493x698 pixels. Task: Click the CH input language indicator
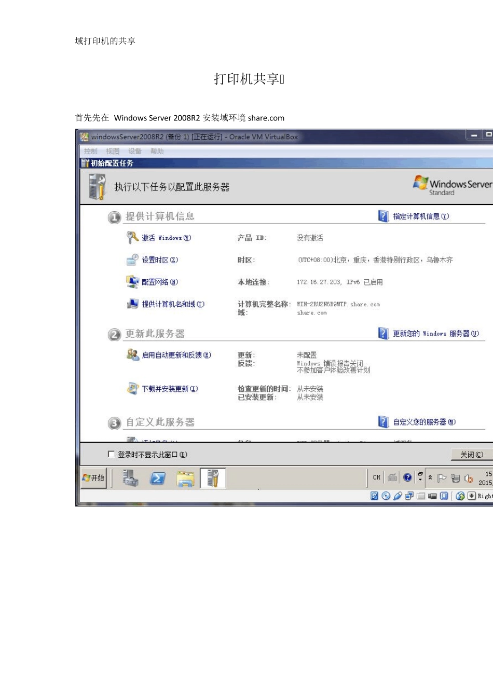point(377,477)
